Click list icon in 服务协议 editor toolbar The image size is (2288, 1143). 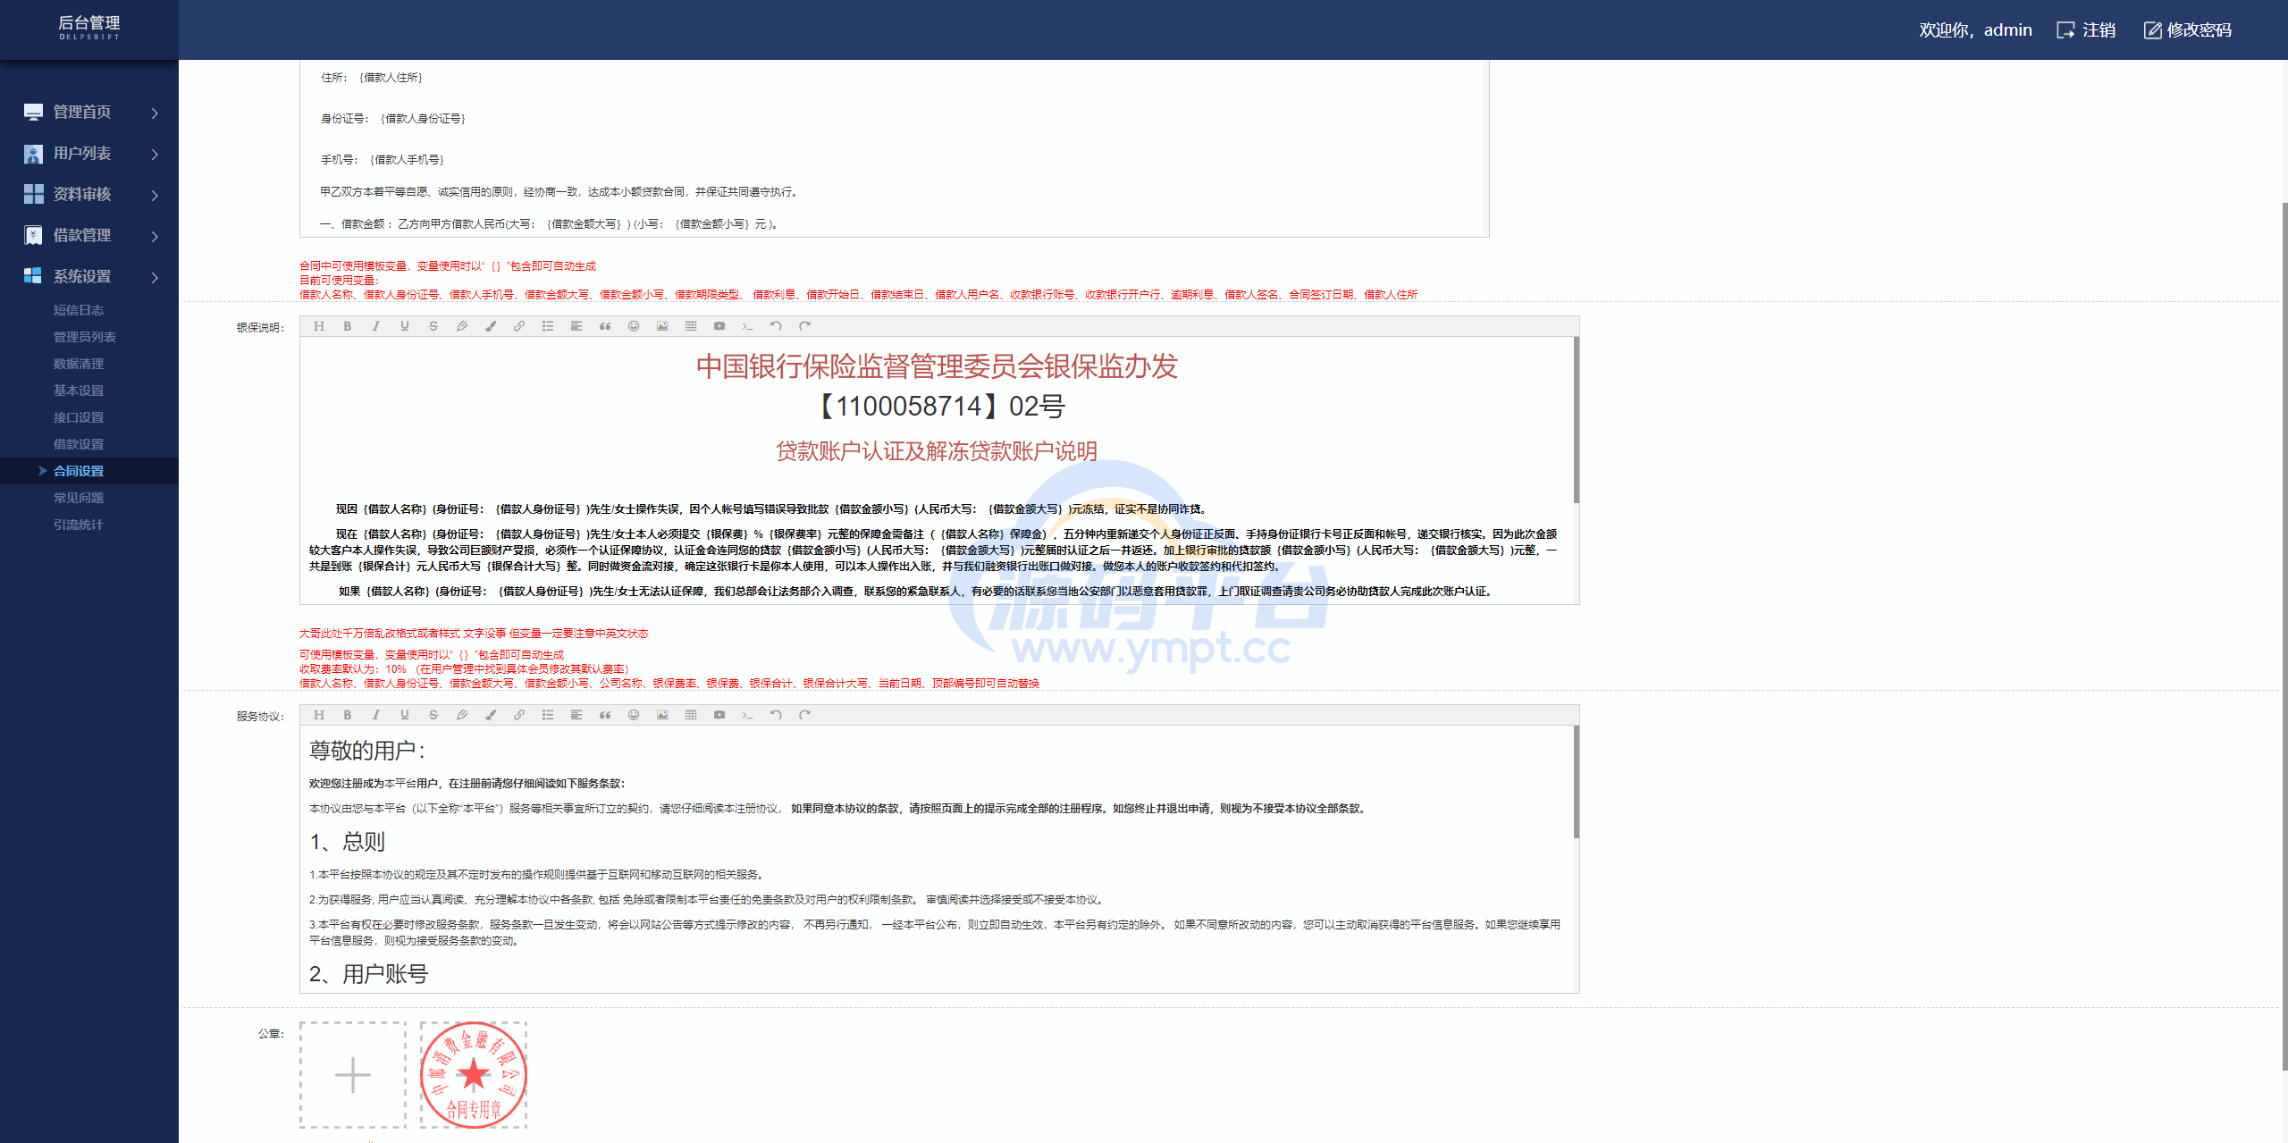[x=548, y=715]
